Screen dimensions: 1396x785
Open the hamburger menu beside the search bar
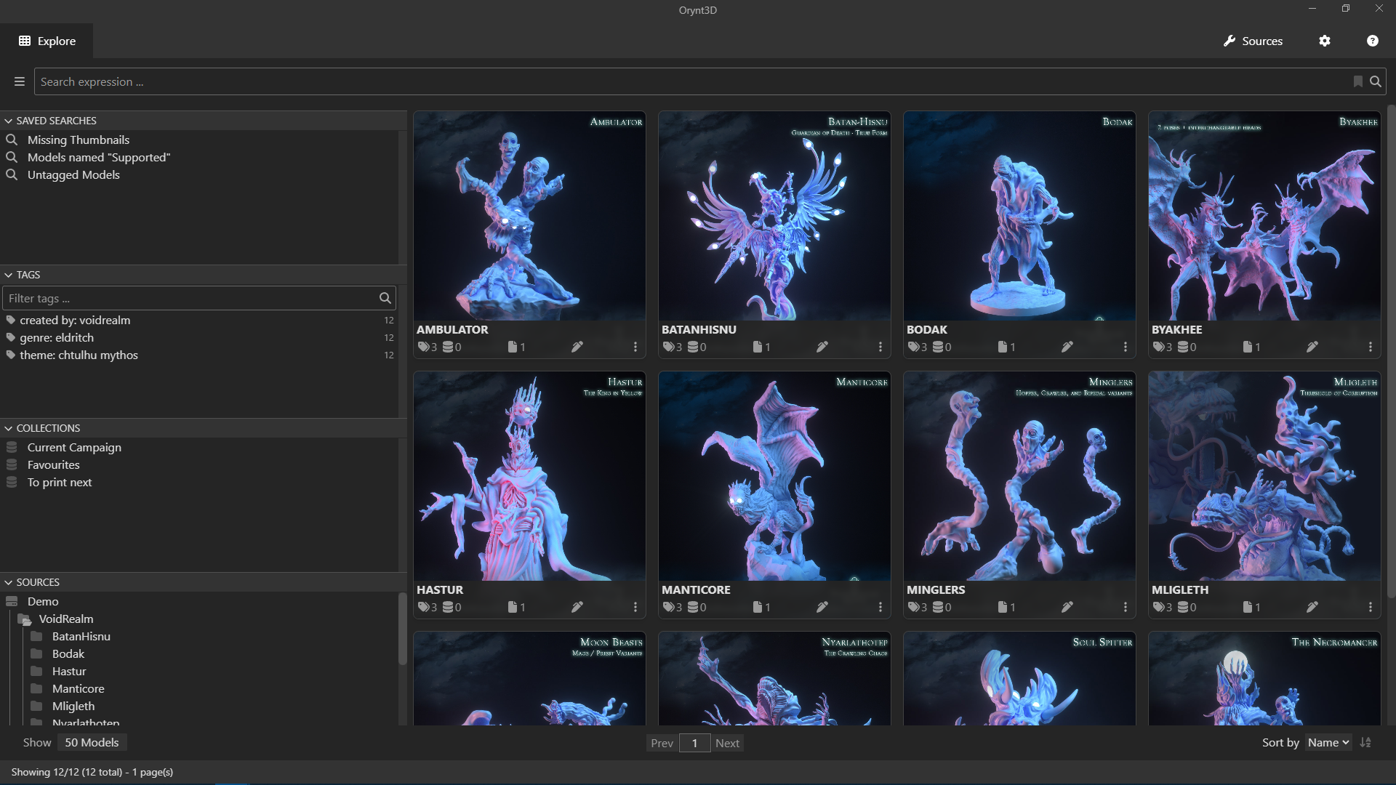point(18,81)
